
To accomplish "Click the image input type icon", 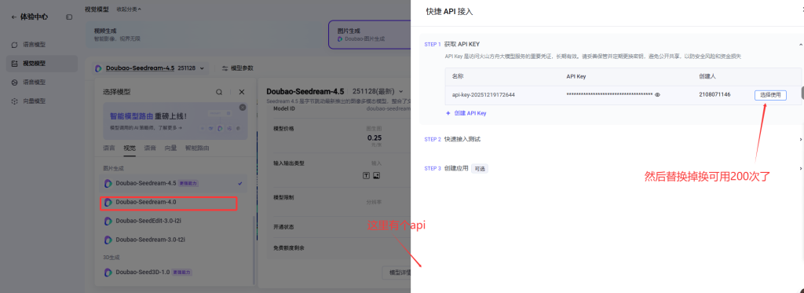I will click(376, 175).
